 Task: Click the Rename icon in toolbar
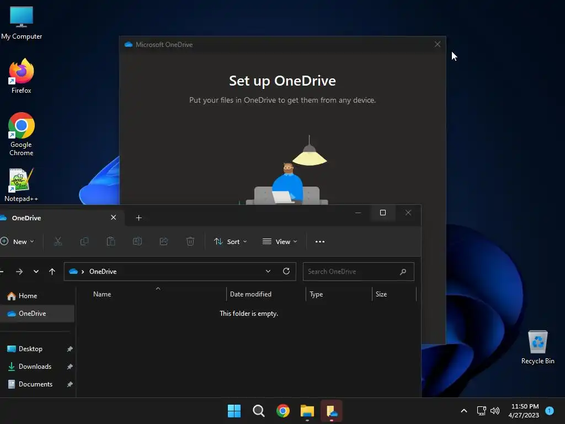coord(137,241)
